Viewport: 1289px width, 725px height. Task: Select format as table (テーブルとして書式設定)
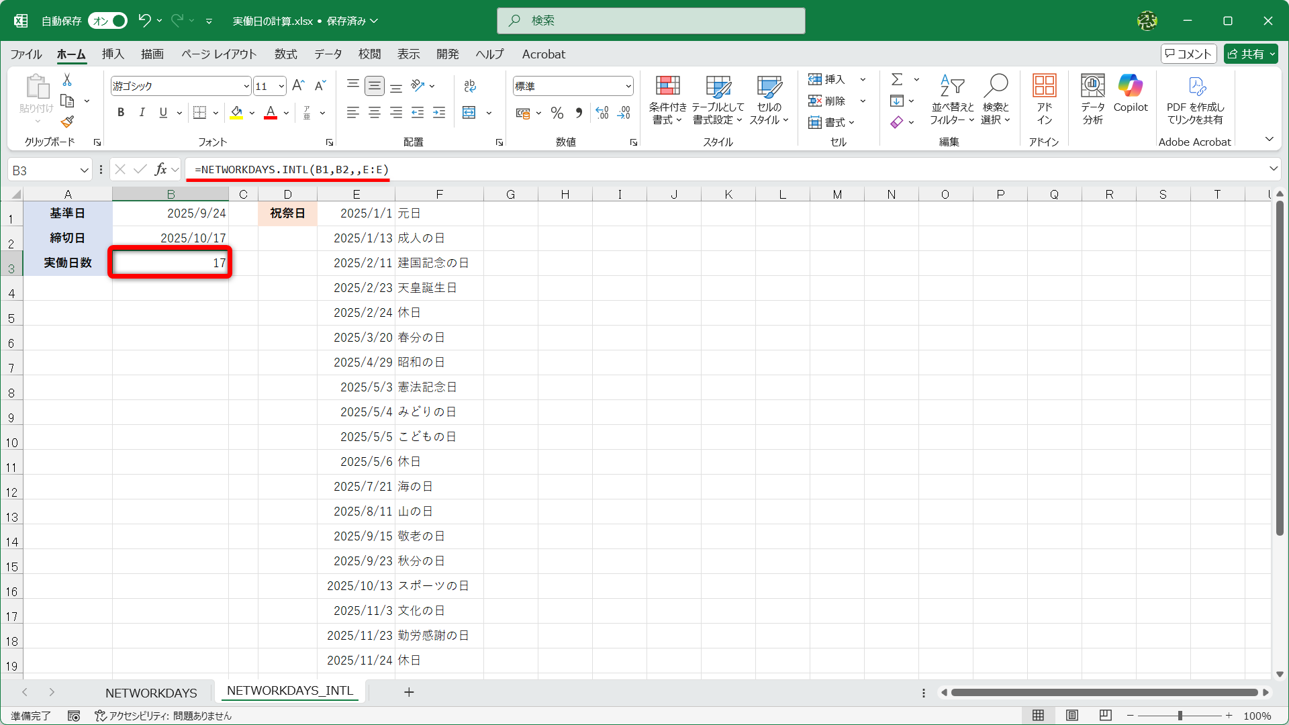717,101
